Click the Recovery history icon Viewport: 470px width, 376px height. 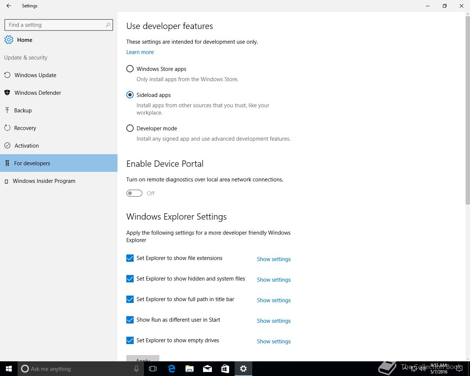(7, 128)
